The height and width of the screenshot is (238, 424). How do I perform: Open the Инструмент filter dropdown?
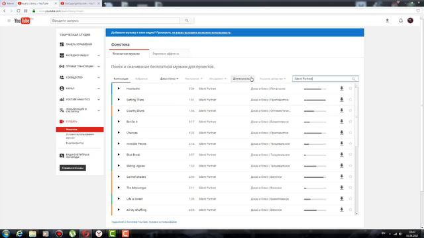click(x=217, y=79)
